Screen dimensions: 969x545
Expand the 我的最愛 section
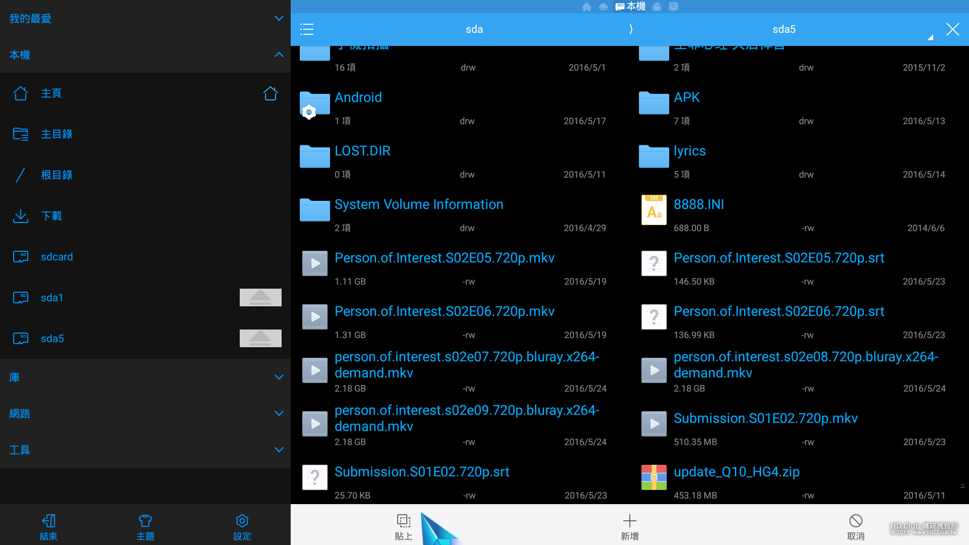click(x=279, y=19)
